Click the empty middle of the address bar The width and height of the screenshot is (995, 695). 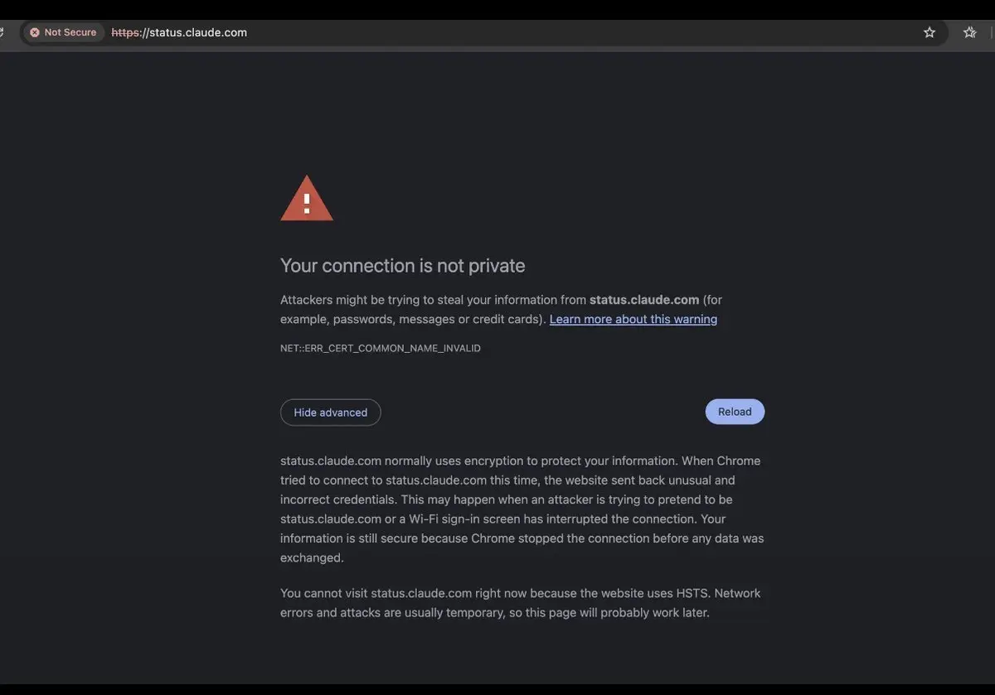(580, 32)
